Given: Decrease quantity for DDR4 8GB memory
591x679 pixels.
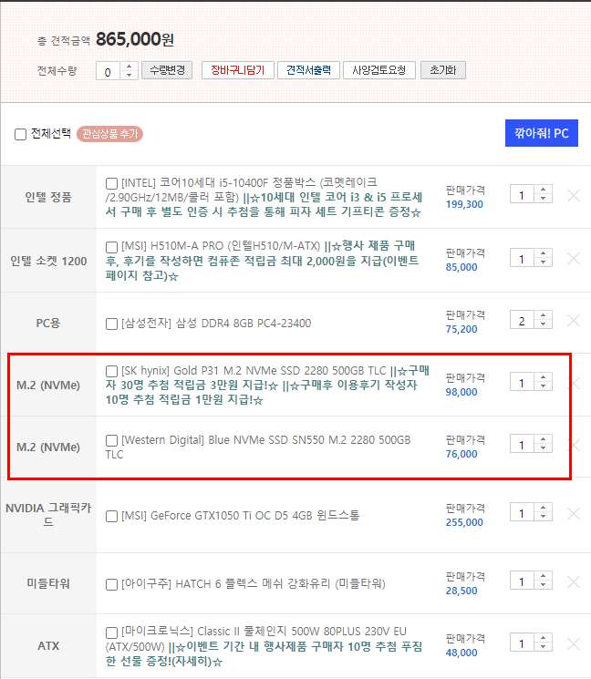Looking at the screenshot, I should 543,324.
